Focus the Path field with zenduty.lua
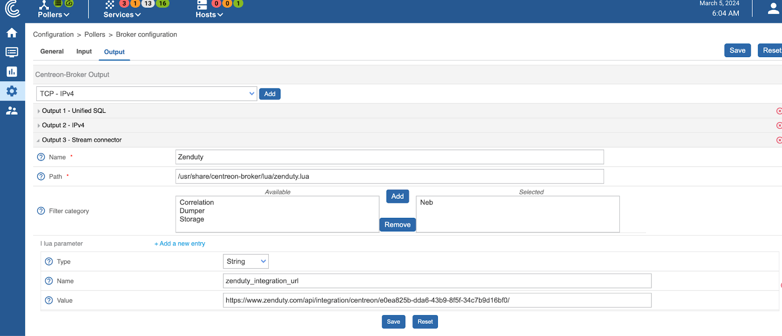Image resolution: width=782 pixels, height=336 pixels. point(390,176)
